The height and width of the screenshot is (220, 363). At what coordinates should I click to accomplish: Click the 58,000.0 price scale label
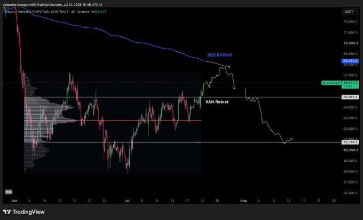350,171
